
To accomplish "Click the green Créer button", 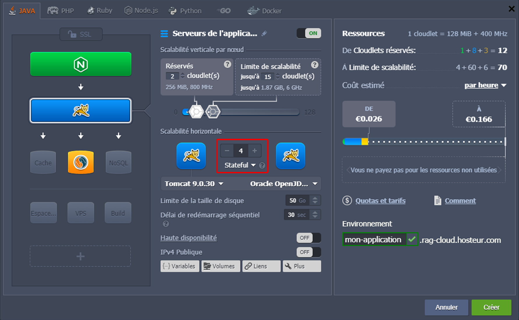I will point(491,307).
